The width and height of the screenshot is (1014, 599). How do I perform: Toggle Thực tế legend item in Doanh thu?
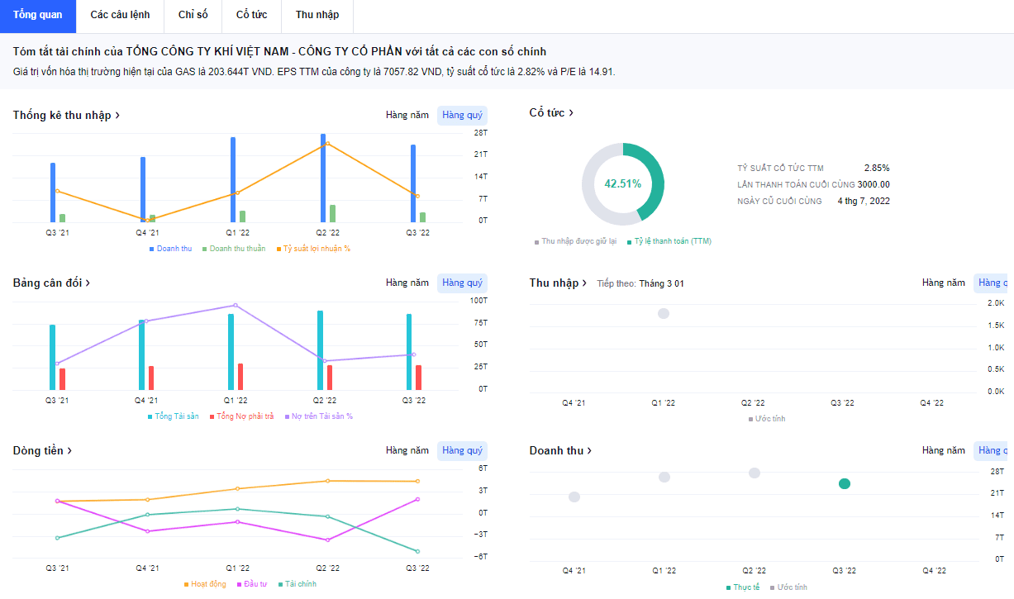[743, 587]
